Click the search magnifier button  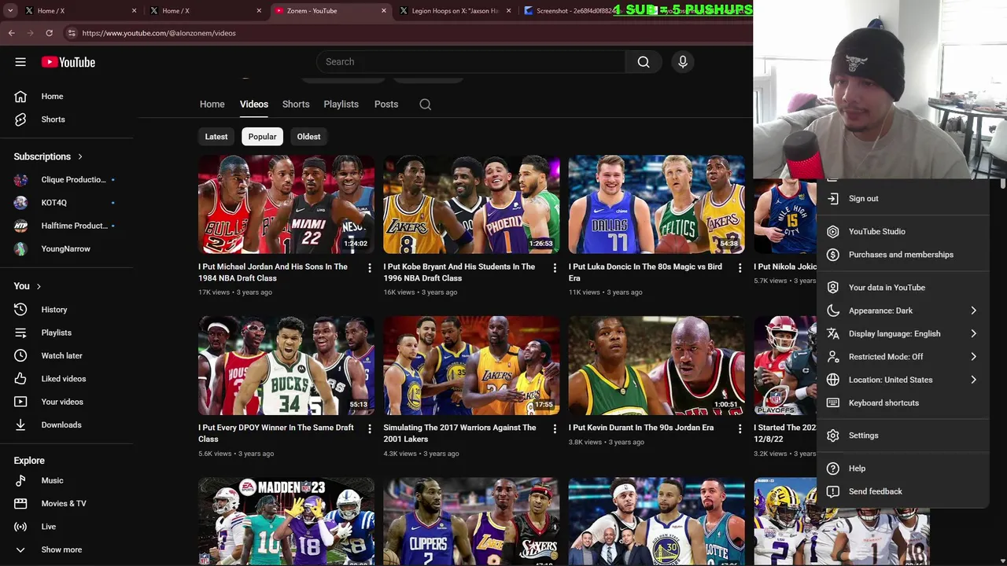click(644, 61)
